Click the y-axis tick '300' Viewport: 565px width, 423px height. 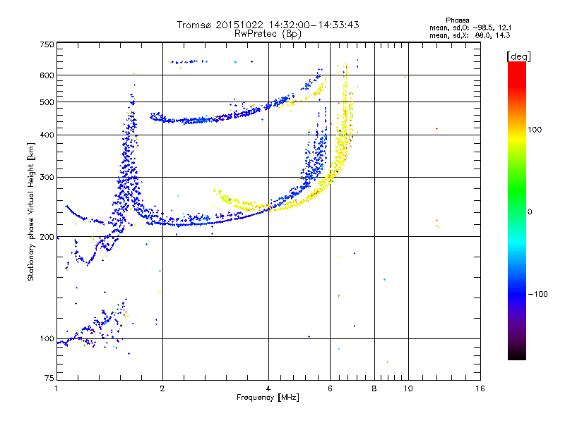pyautogui.click(x=47, y=177)
